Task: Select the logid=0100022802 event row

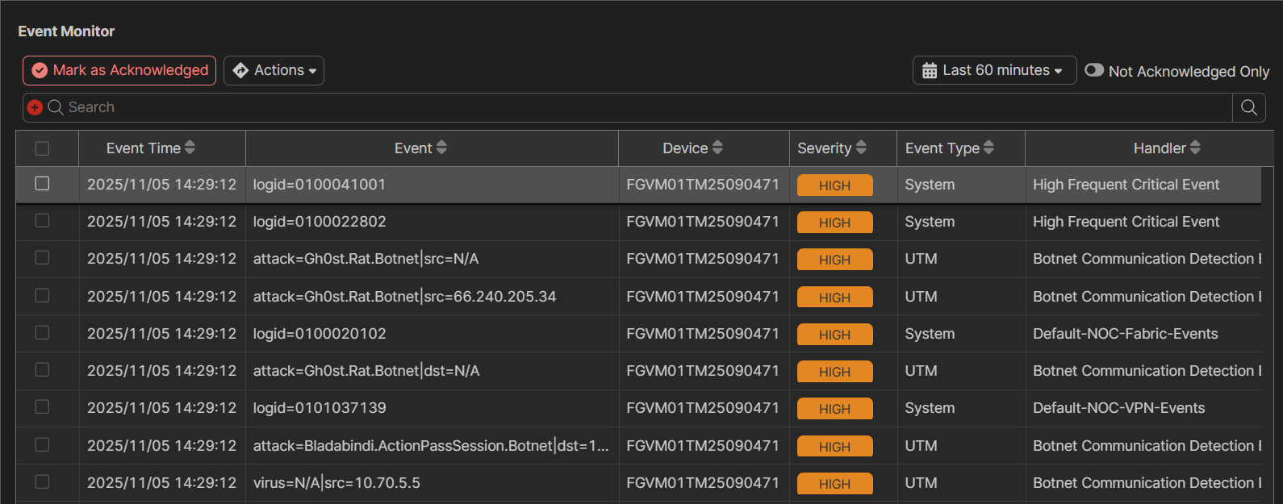Action: click(320, 222)
